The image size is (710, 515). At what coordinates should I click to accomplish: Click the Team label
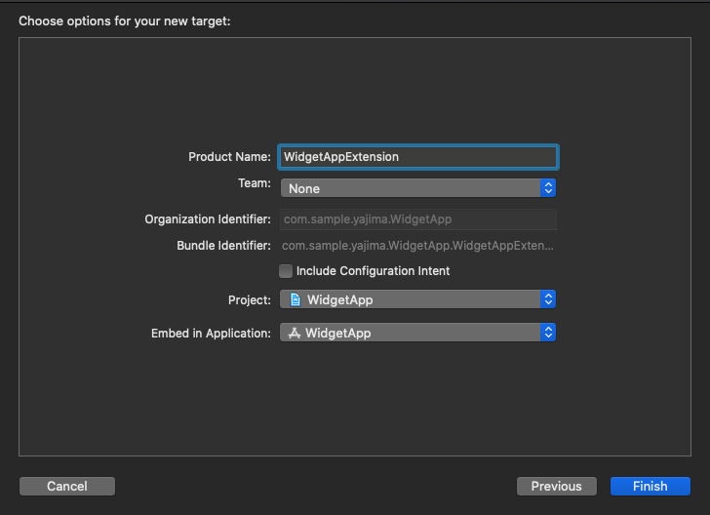point(255,183)
